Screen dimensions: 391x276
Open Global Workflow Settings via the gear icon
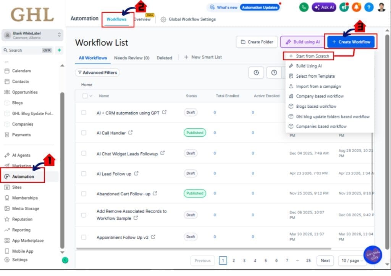pos(163,19)
